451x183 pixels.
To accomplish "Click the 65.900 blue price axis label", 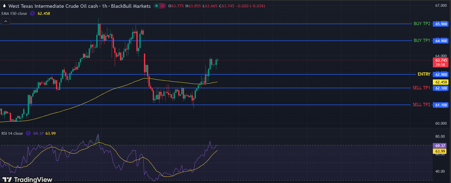I will click(x=441, y=24).
